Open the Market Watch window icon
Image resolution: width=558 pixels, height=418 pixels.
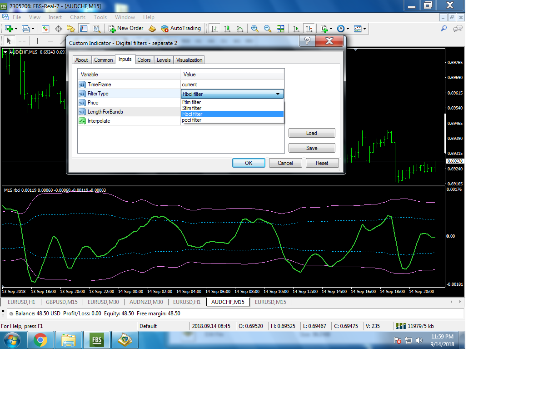[x=45, y=28]
